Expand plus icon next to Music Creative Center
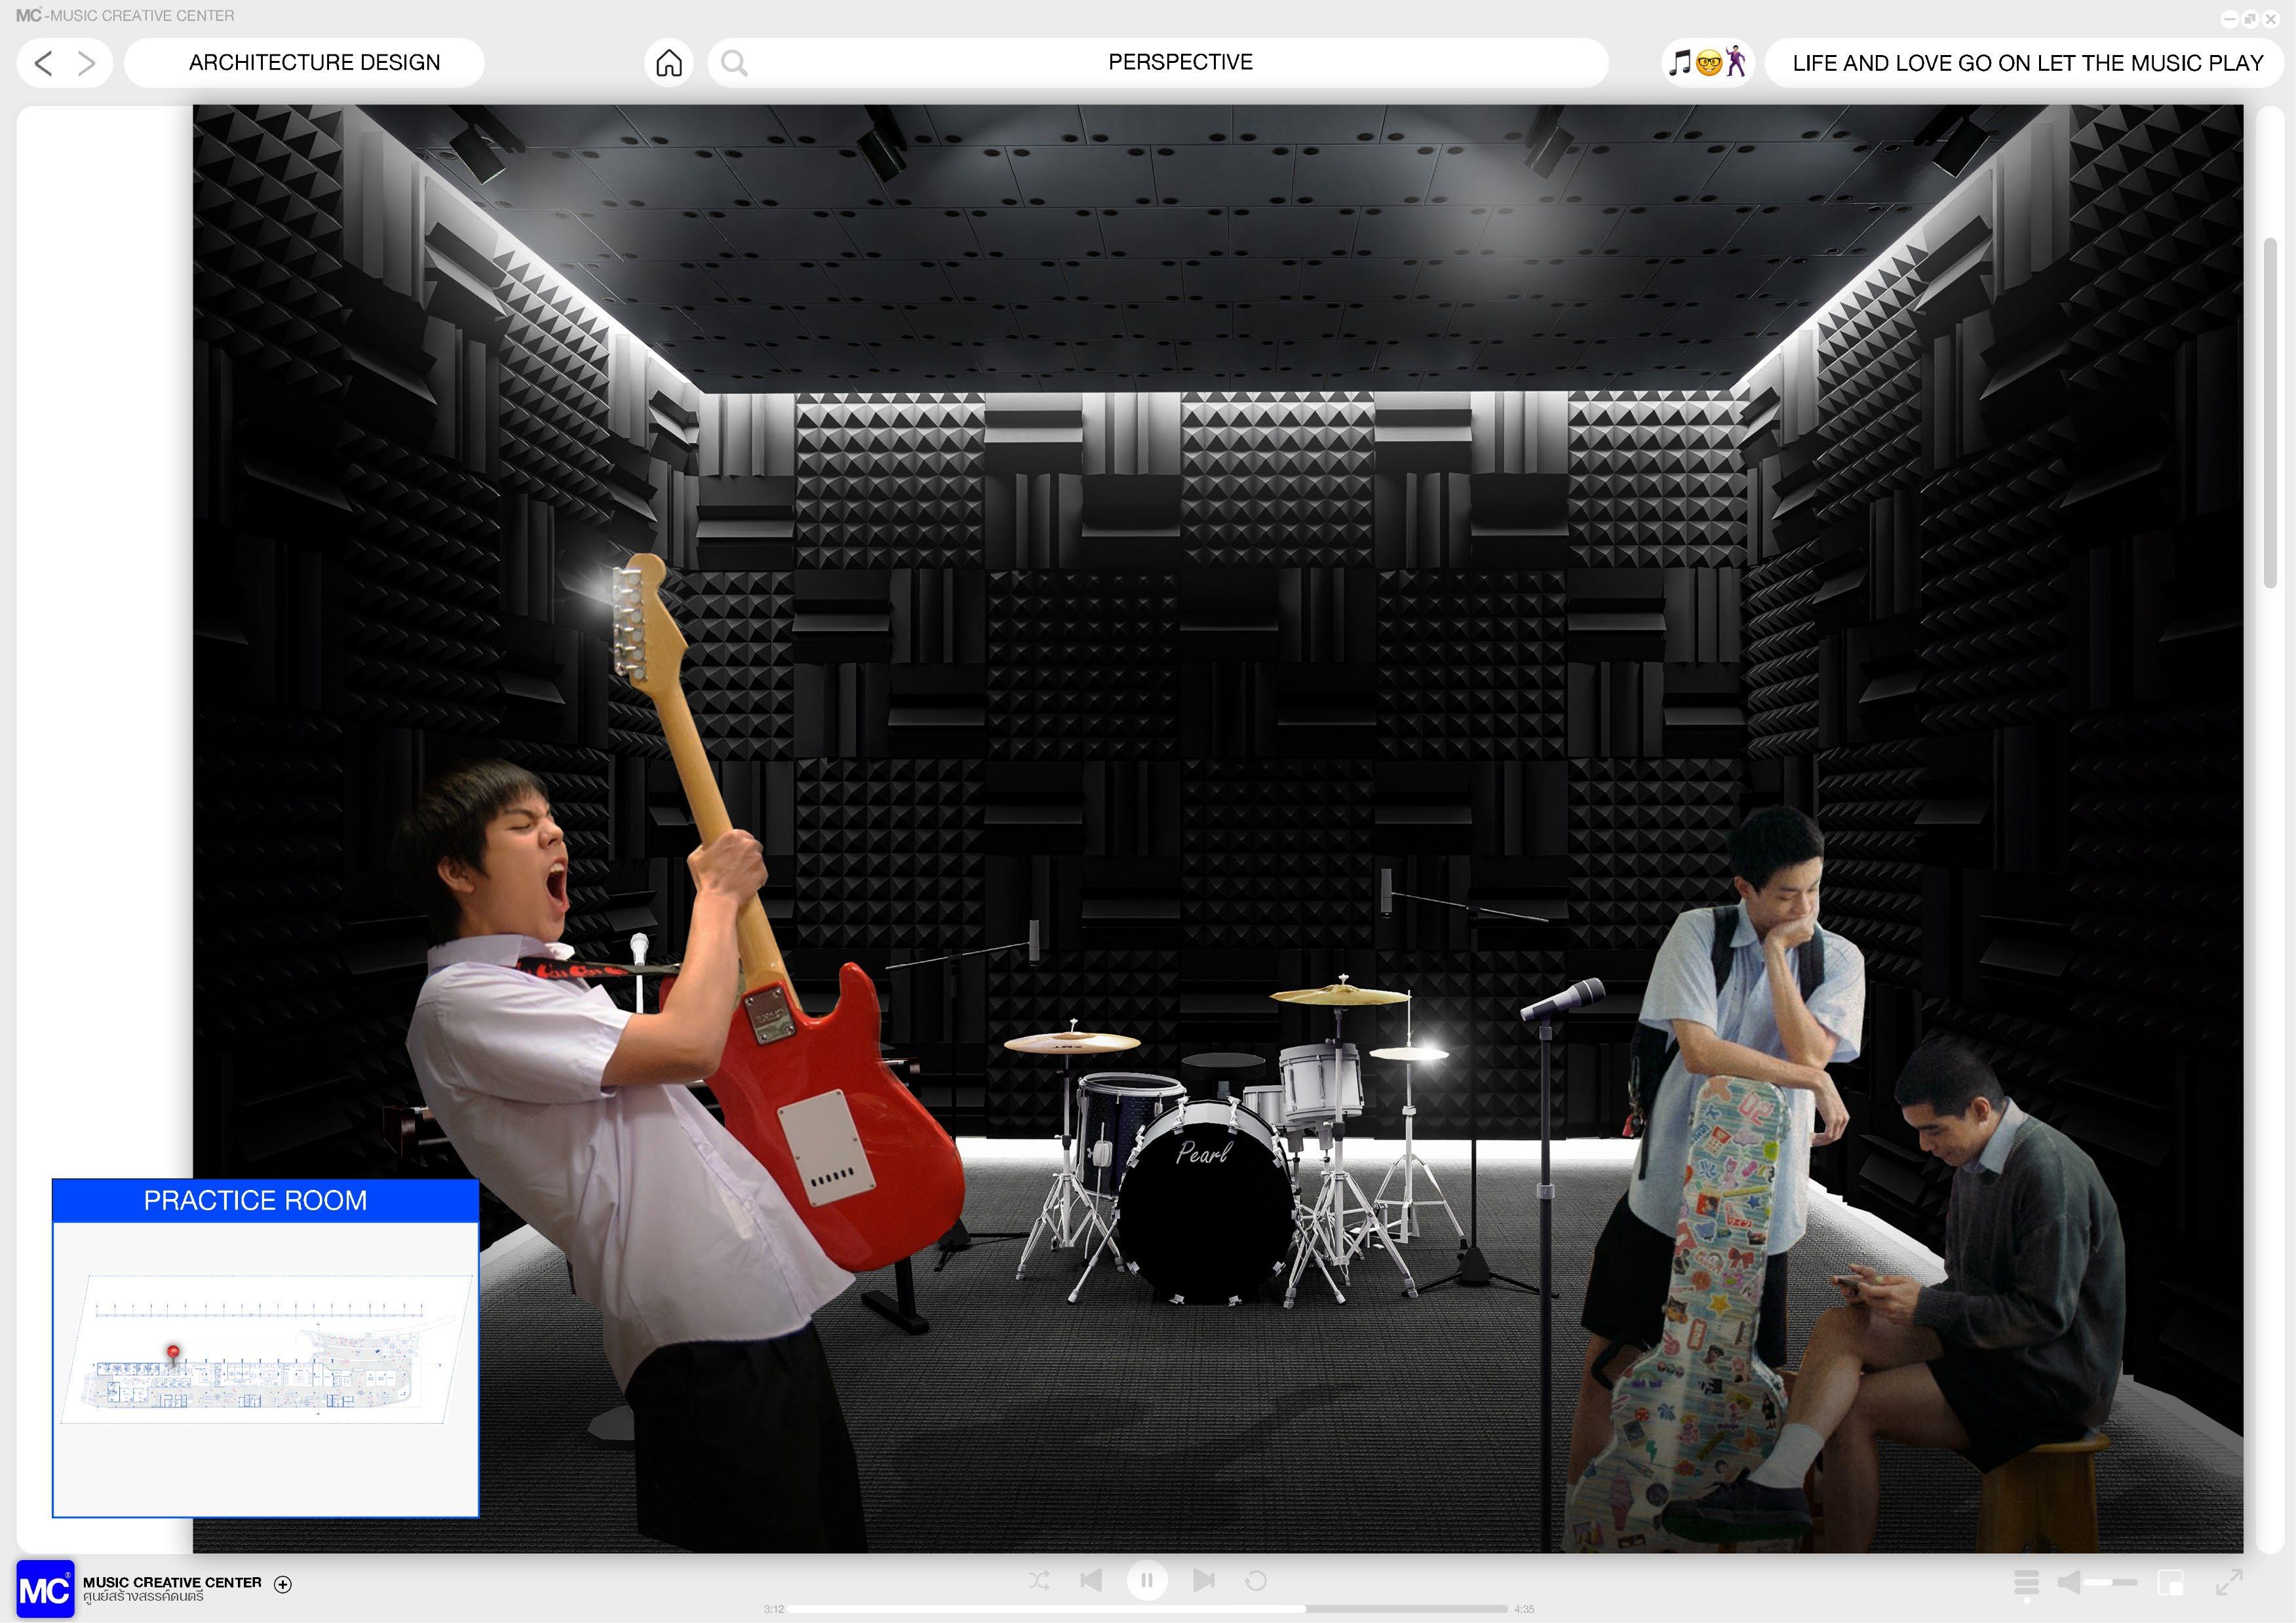2296x1623 pixels. [x=283, y=1584]
